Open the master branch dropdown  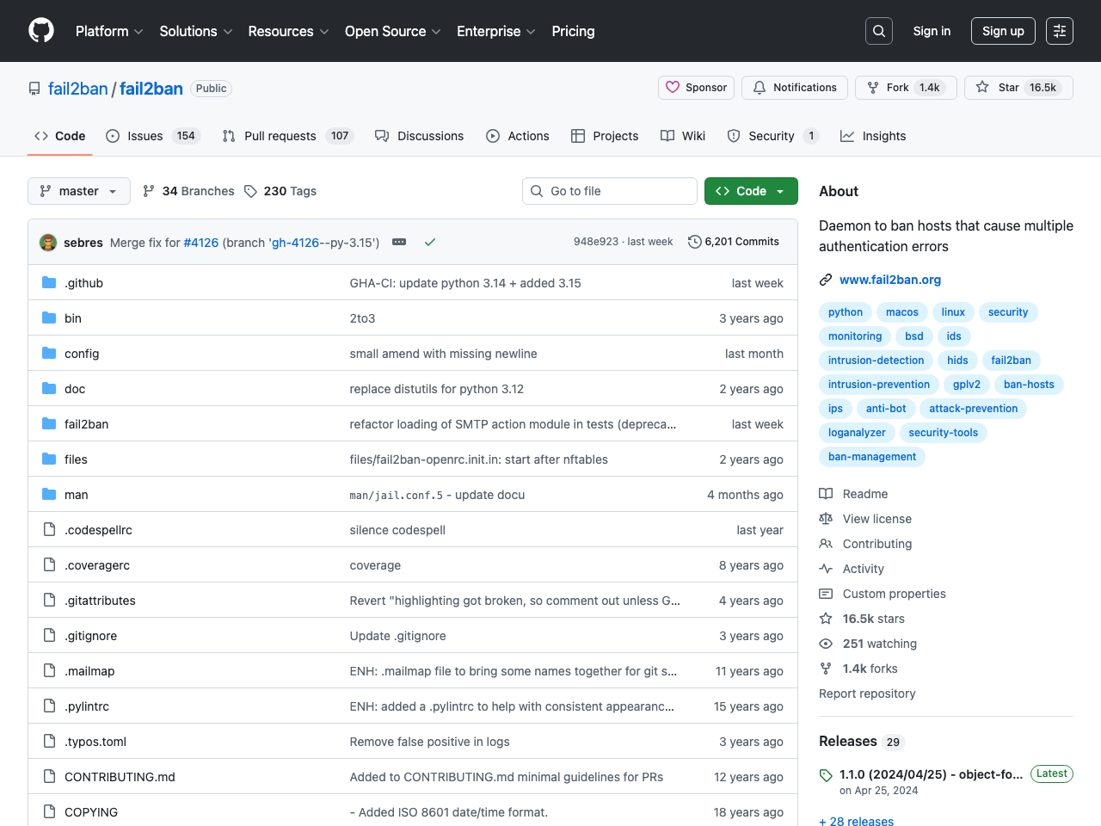click(79, 191)
